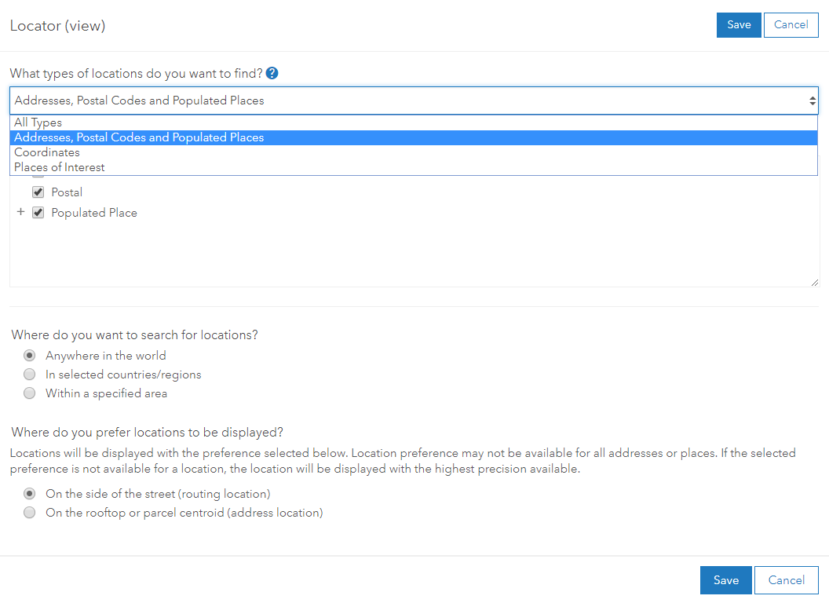The height and width of the screenshot is (603, 829).
Task: Toggle the Populated Place checkbox
Action: (38, 213)
